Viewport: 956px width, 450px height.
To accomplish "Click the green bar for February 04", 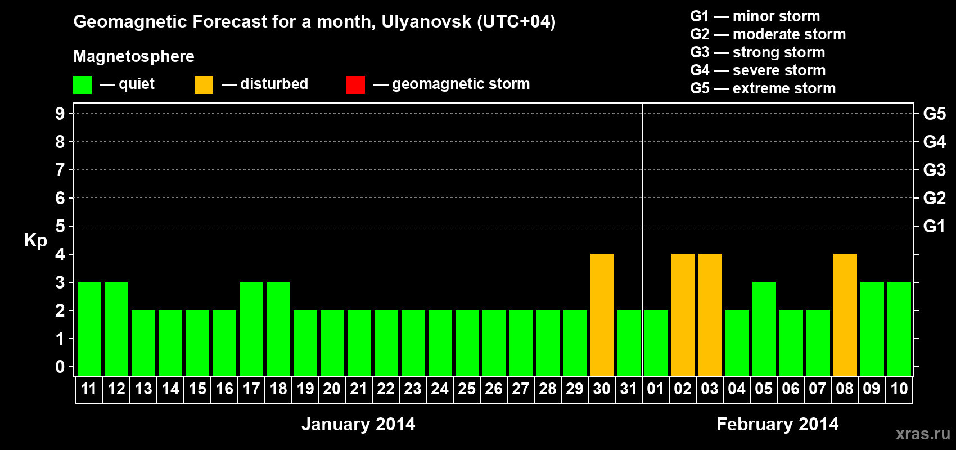I will pyautogui.click(x=737, y=343).
